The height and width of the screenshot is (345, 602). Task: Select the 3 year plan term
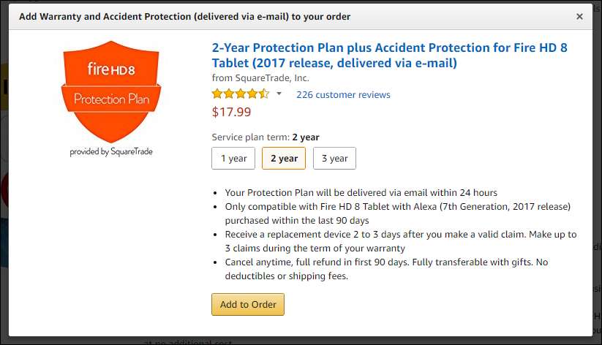point(334,159)
